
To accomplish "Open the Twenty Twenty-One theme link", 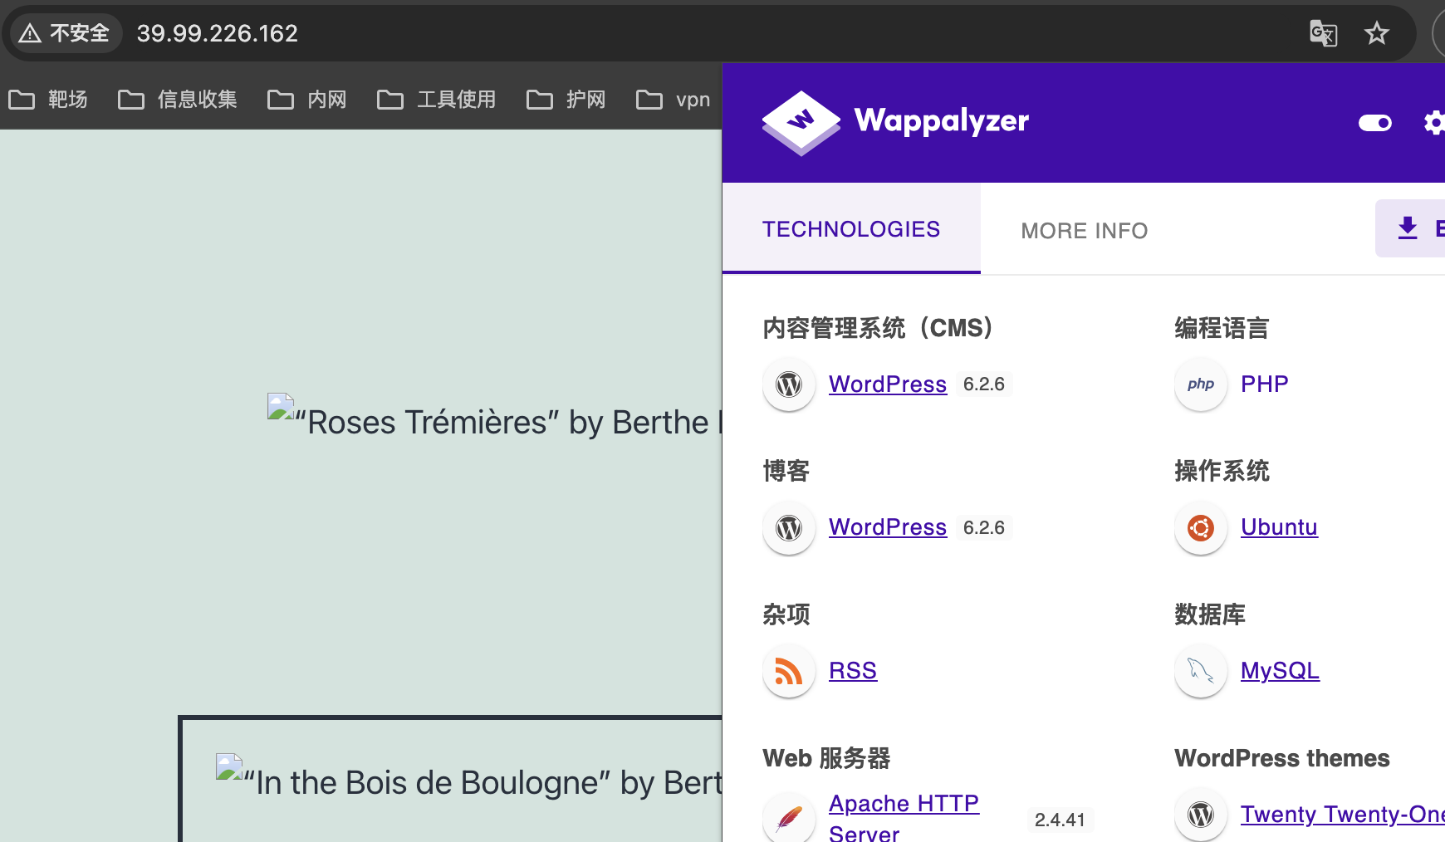I will coord(1342,814).
